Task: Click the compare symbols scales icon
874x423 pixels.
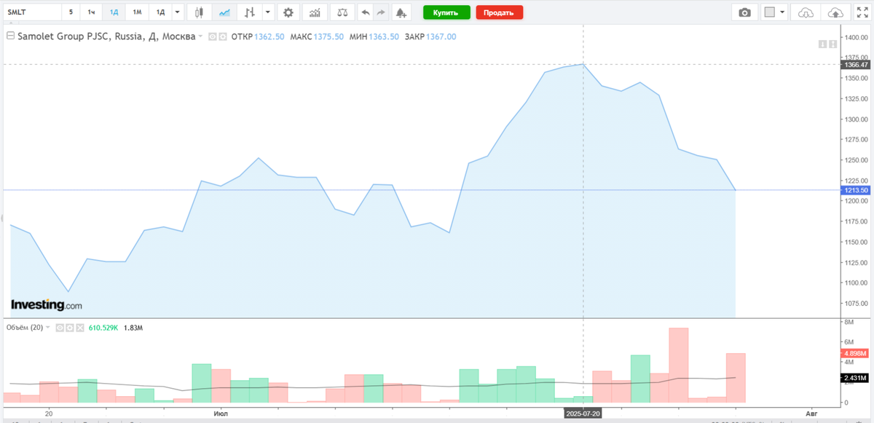Action: tap(341, 12)
